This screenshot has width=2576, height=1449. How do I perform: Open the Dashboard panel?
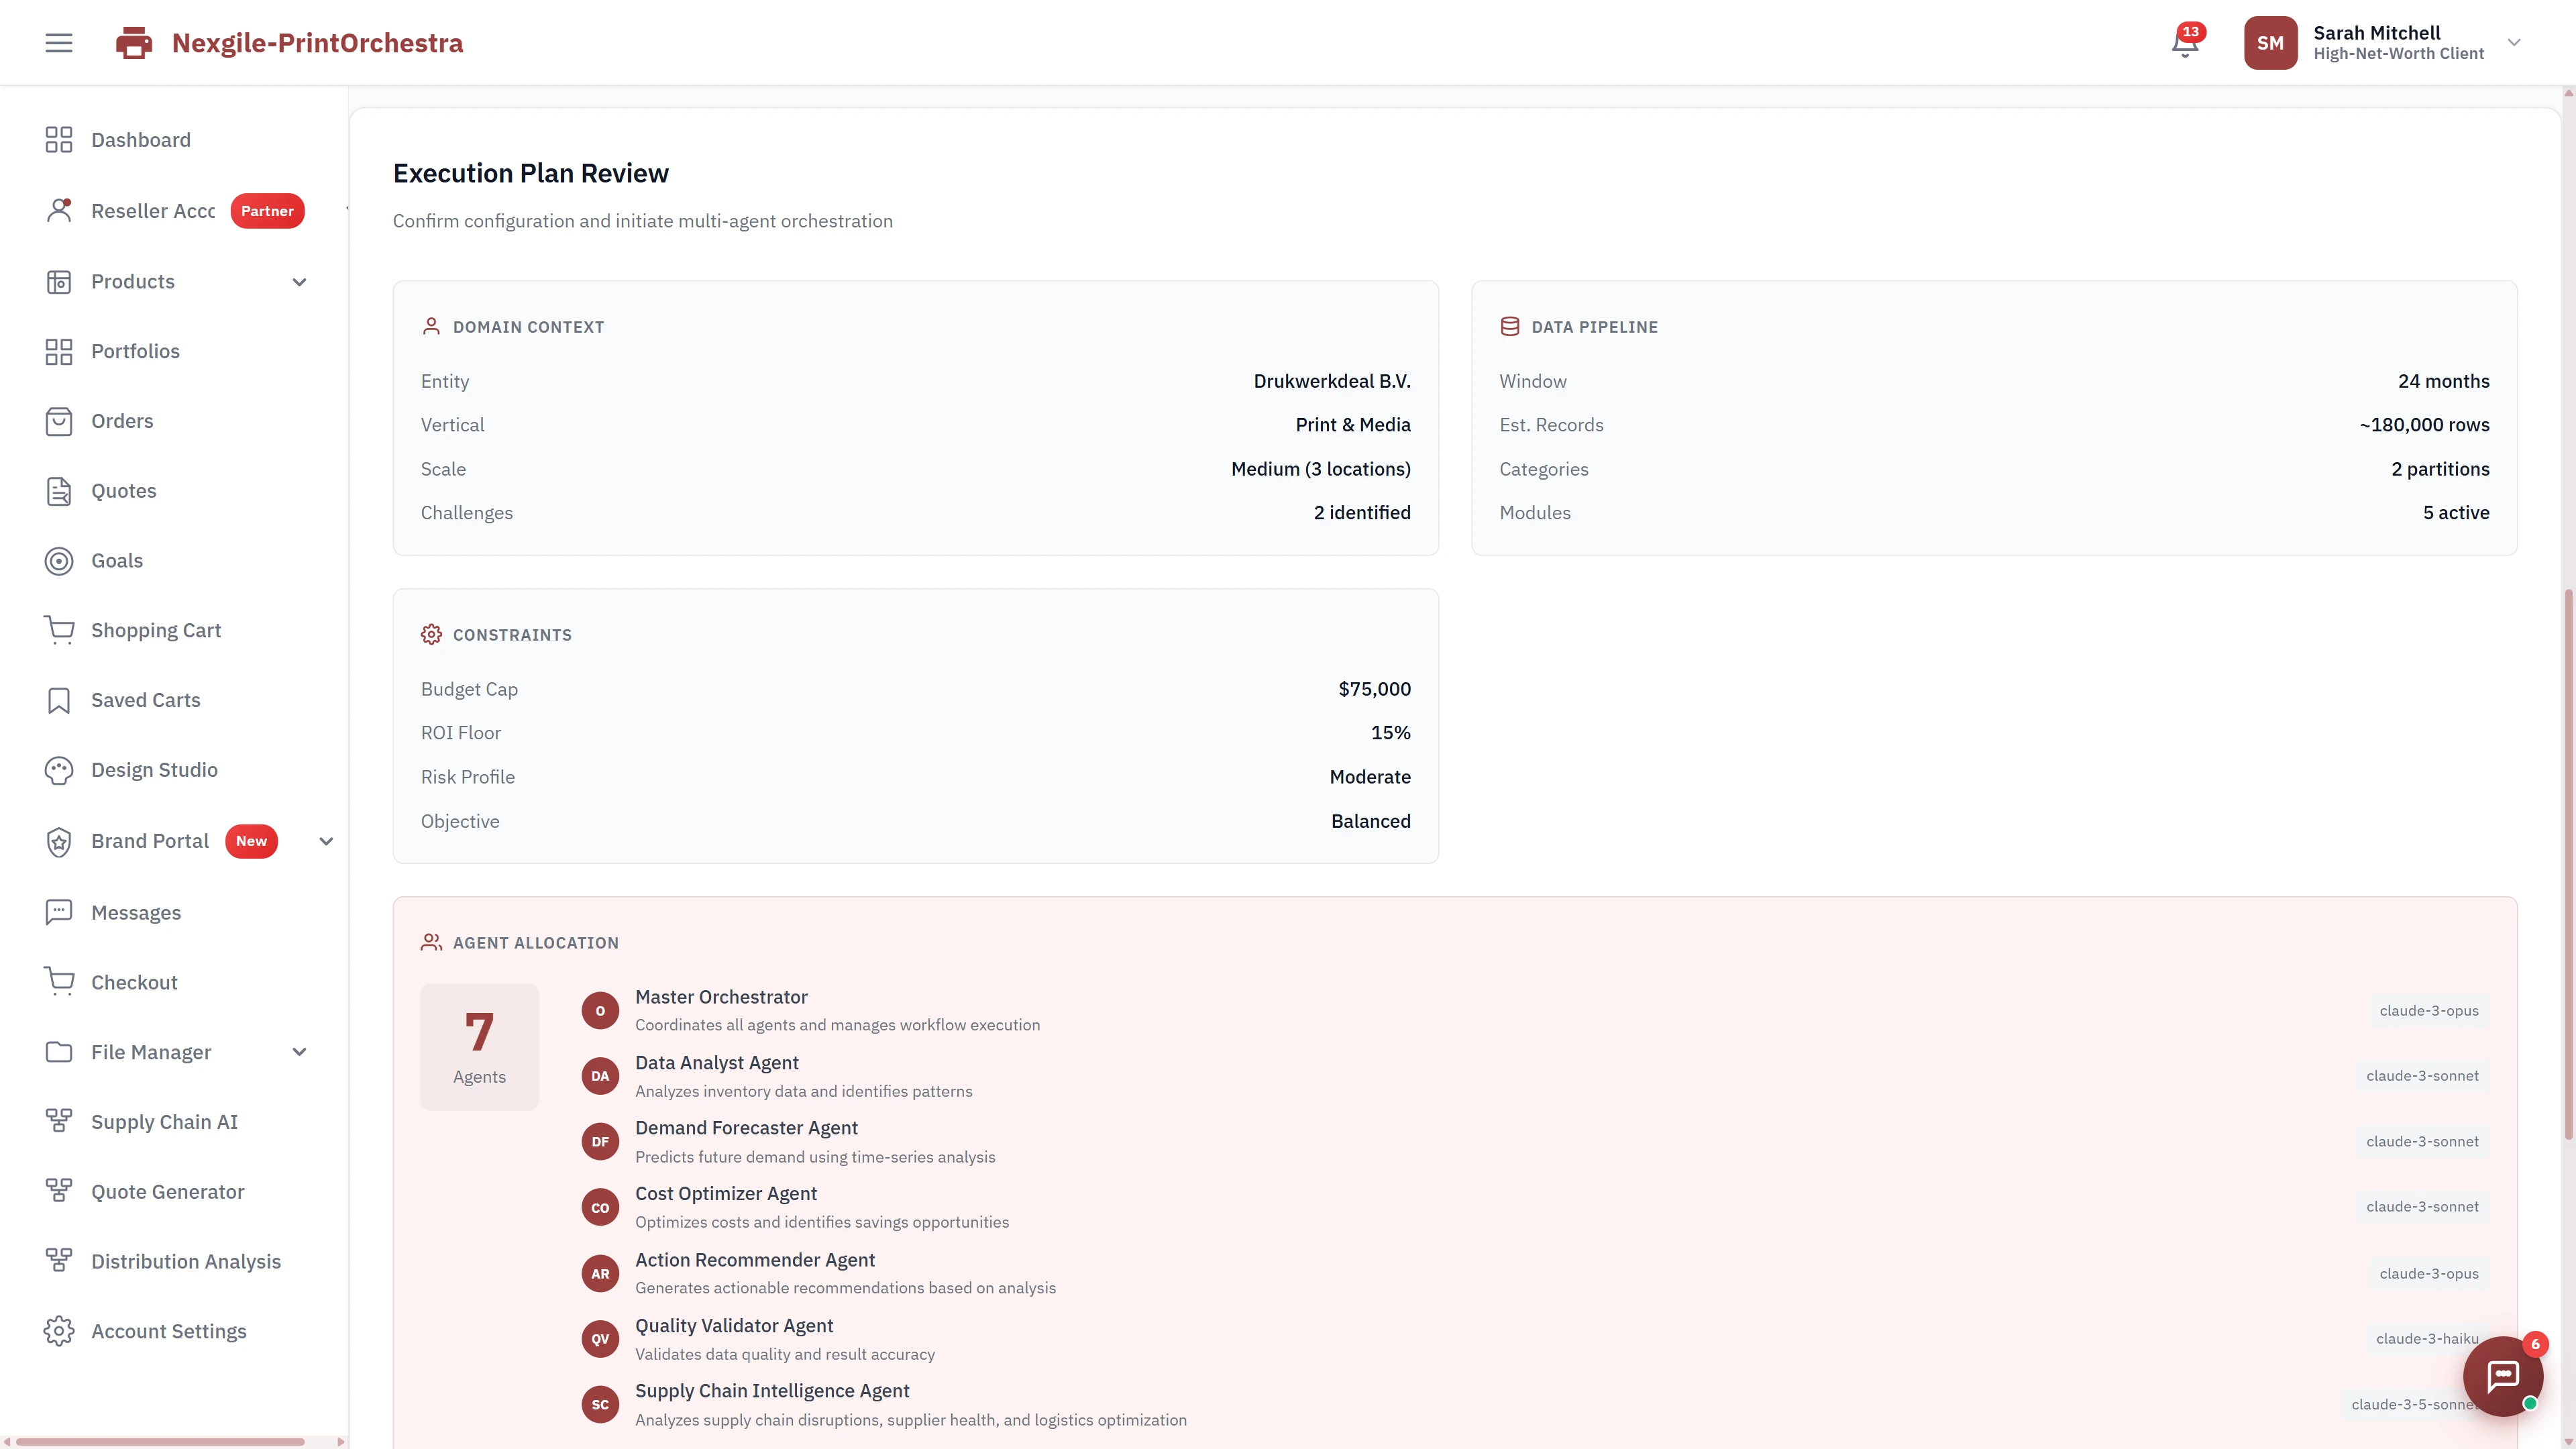click(140, 140)
